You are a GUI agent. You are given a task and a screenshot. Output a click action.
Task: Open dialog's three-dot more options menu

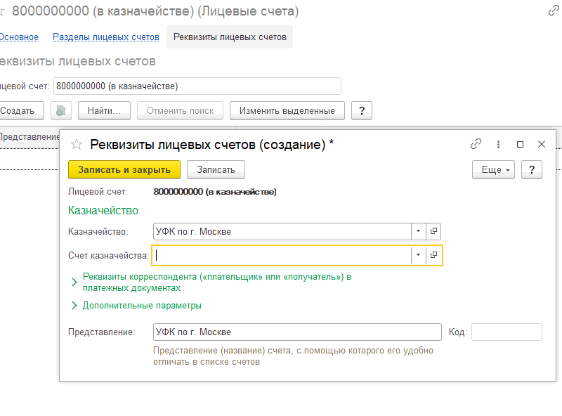(x=498, y=144)
